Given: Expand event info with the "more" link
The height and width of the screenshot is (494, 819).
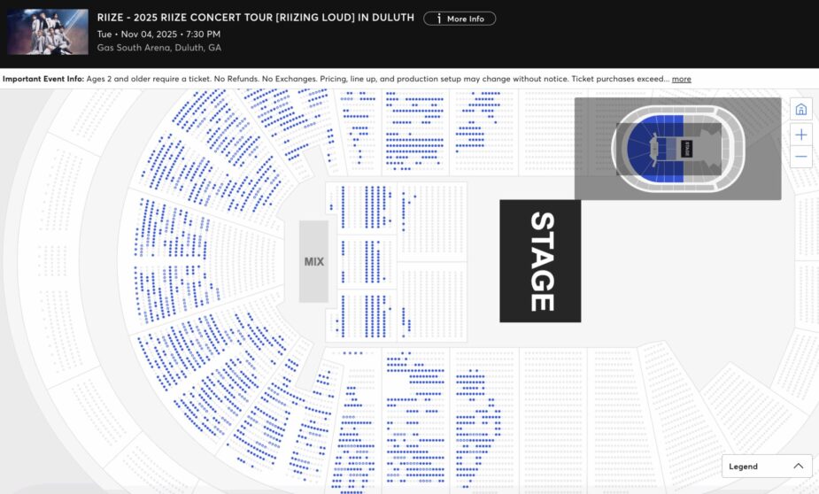Looking at the screenshot, I should coord(681,79).
